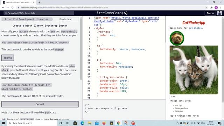
Task: Click the ENG language indicator
Action: click(x=203, y=123)
